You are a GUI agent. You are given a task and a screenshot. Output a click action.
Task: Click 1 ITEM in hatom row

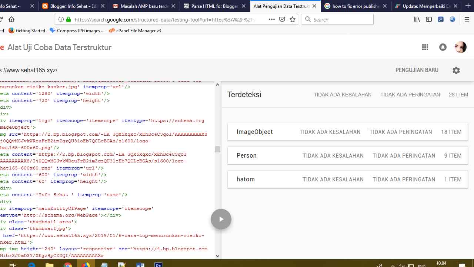453,179
